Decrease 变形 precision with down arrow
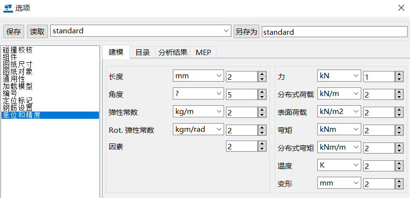 coord(399,186)
